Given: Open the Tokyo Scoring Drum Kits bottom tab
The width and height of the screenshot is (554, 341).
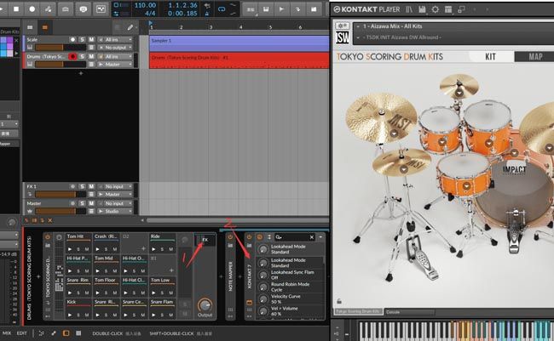Looking at the screenshot, I should [358, 312].
